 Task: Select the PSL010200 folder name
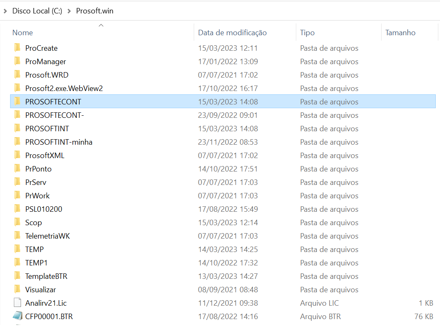(44, 209)
